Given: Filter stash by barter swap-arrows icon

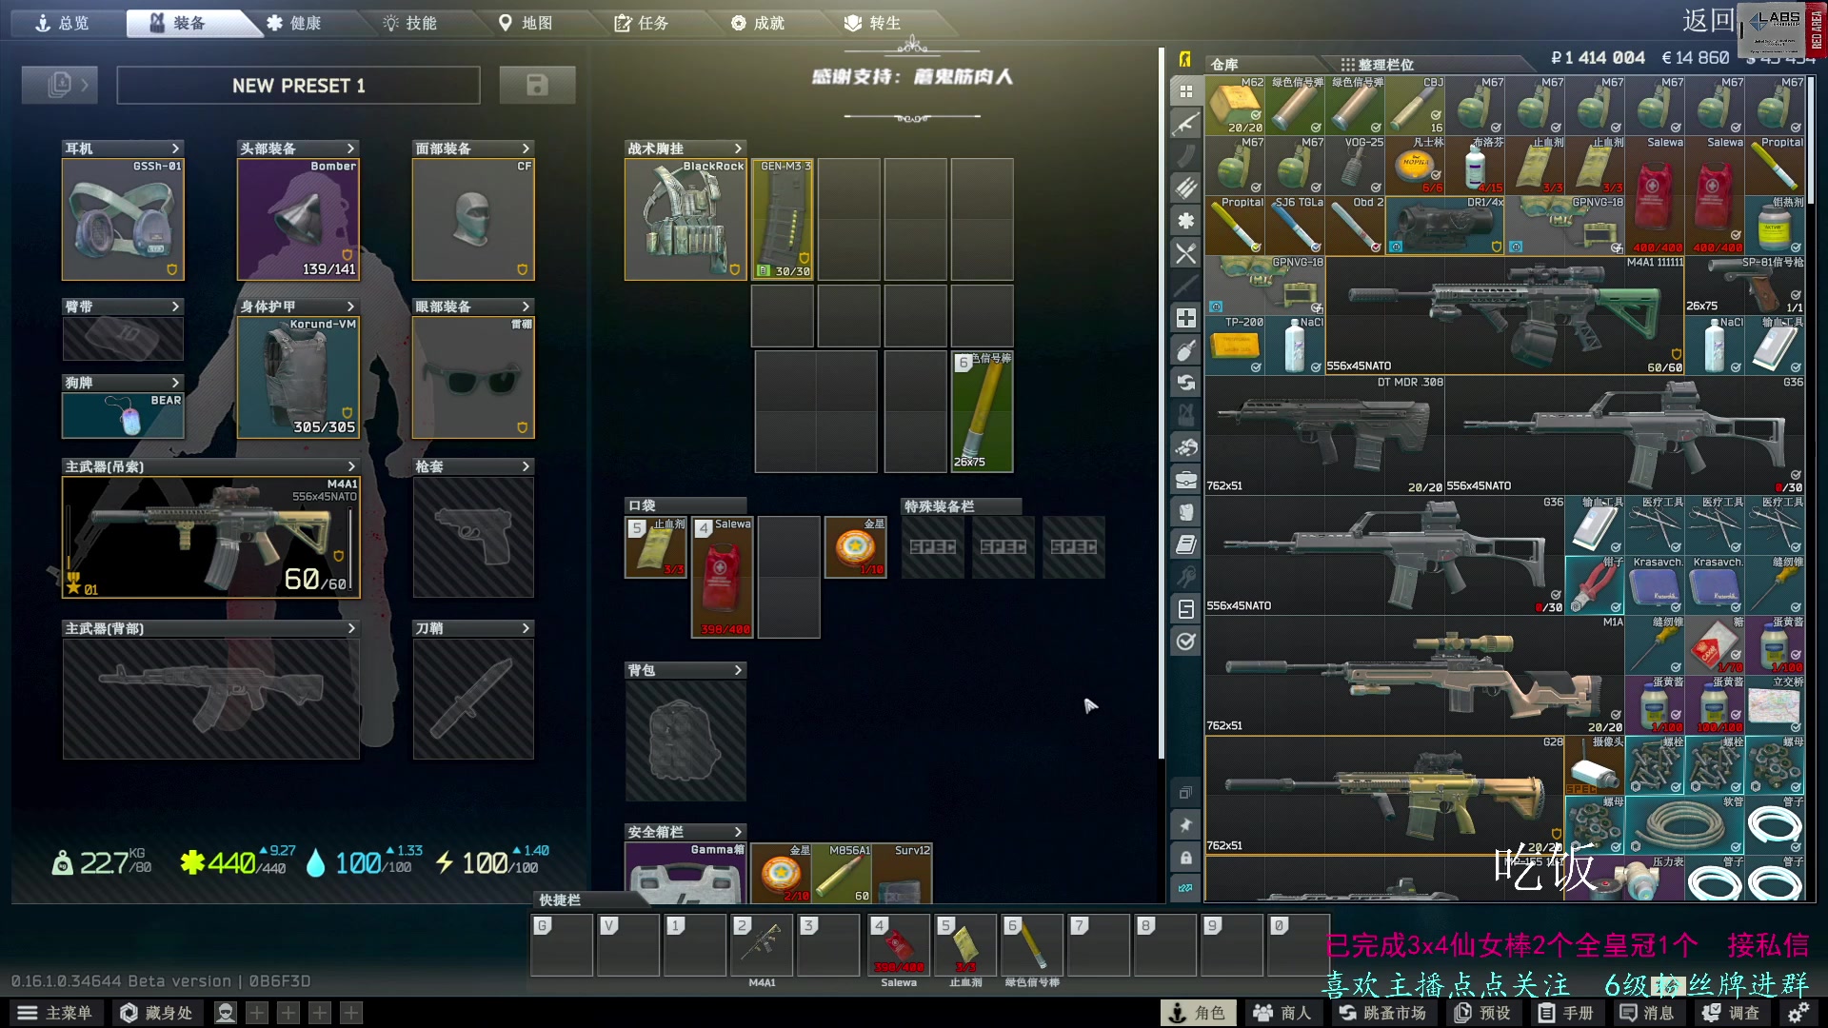Looking at the screenshot, I should 1185,383.
